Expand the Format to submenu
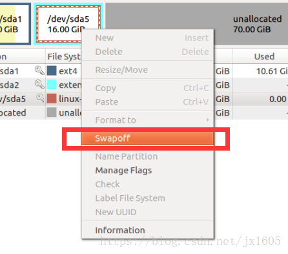 coord(148,120)
